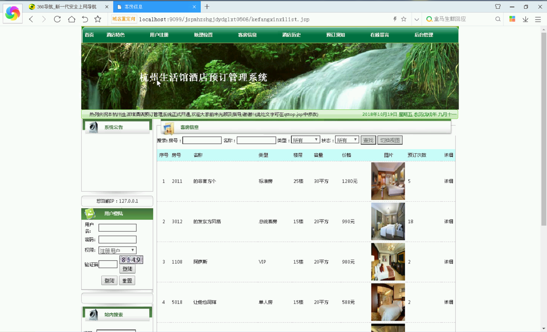Click room 5018 photo thumbnail
The image size is (547, 332).
[x=388, y=302]
